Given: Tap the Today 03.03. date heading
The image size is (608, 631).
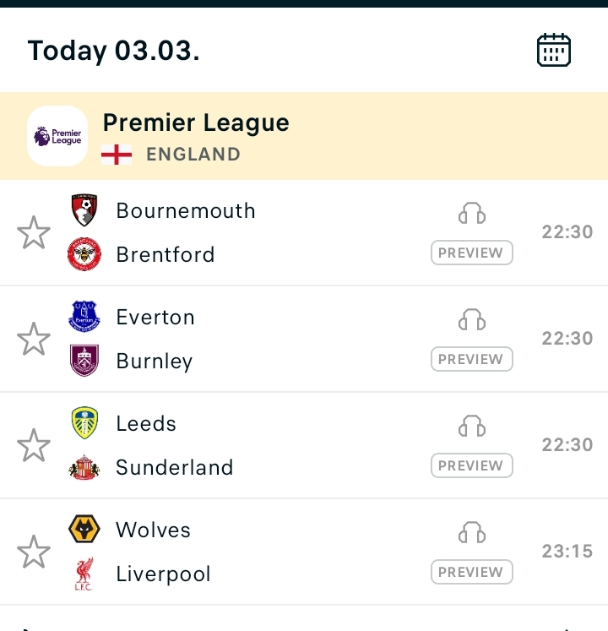Looking at the screenshot, I should (x=114, y=51).
